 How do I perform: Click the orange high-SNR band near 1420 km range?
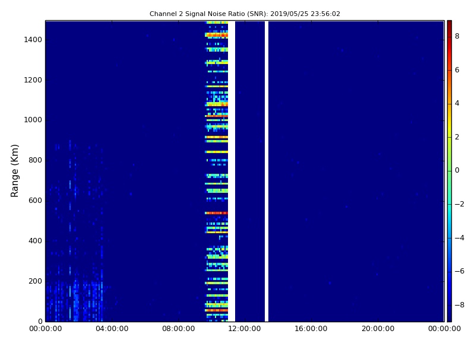coord(216,35)
